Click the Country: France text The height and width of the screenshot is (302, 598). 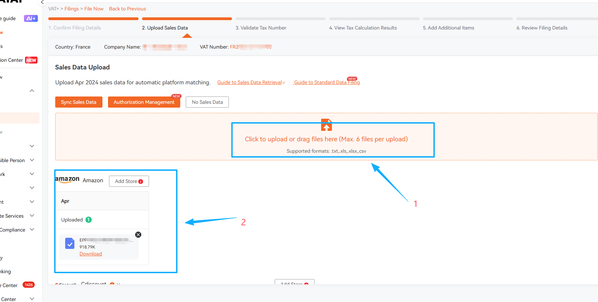coord(73,47)
